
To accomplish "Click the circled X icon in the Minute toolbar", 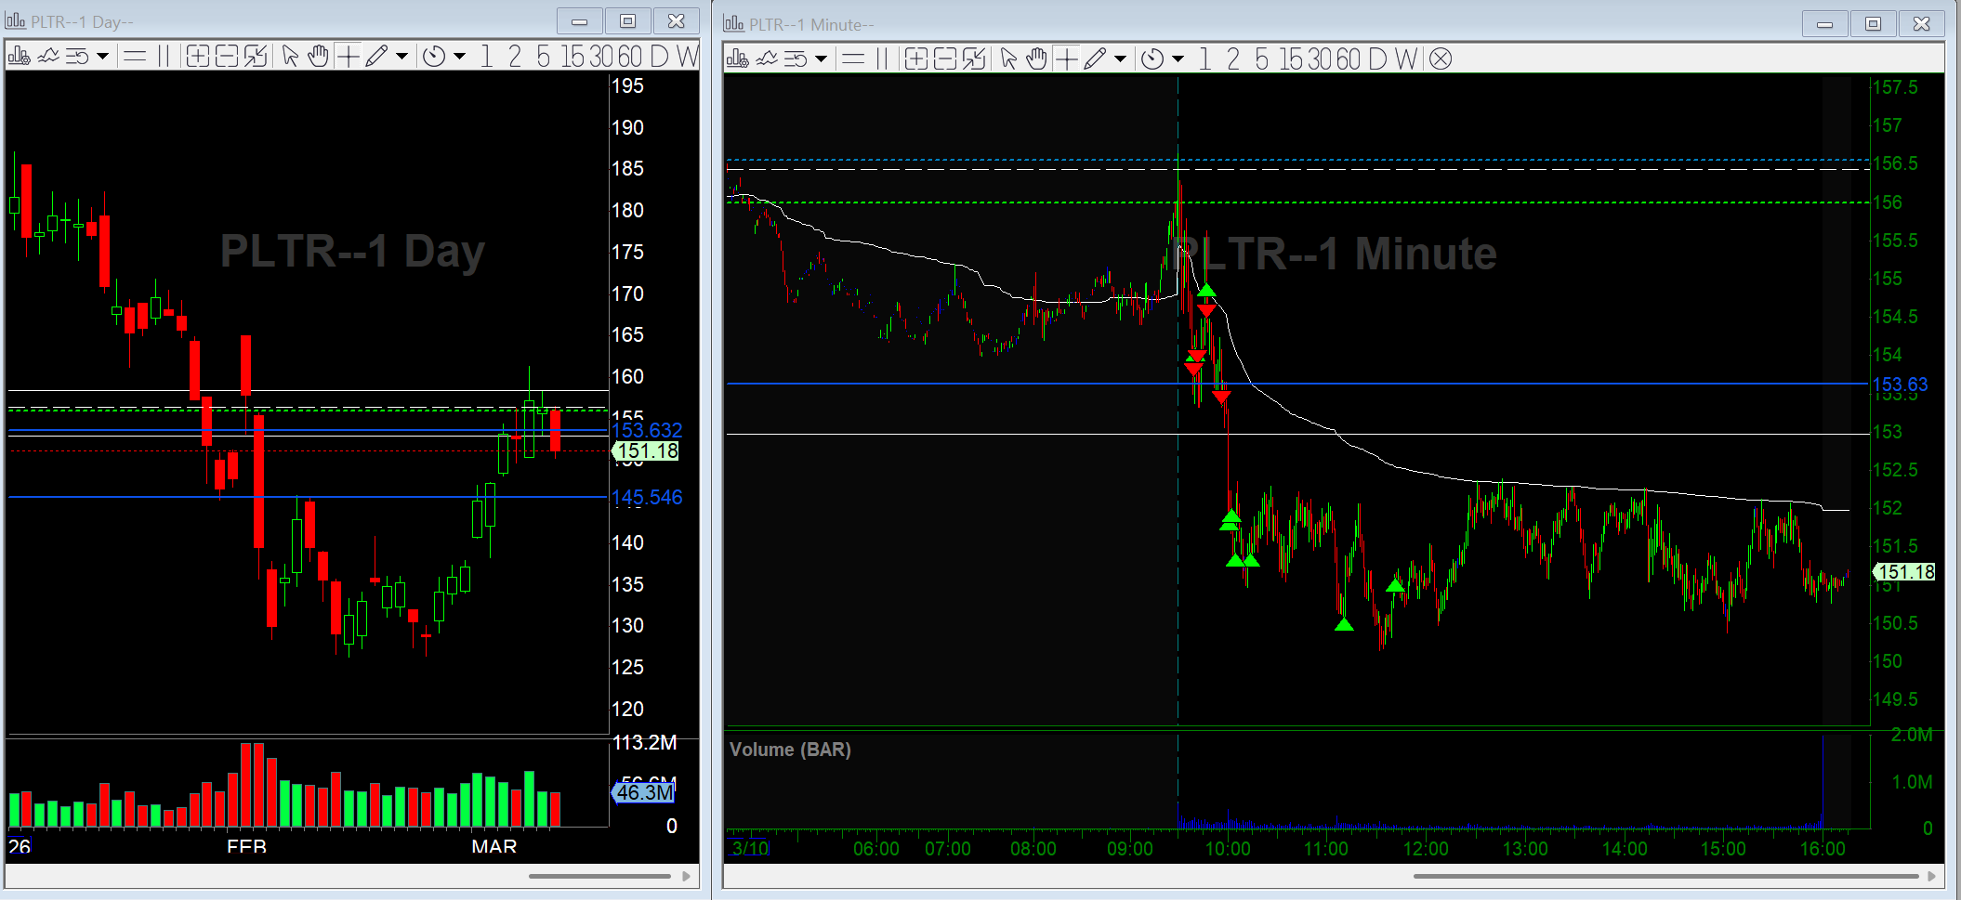I will click(x=1441, y=59).
